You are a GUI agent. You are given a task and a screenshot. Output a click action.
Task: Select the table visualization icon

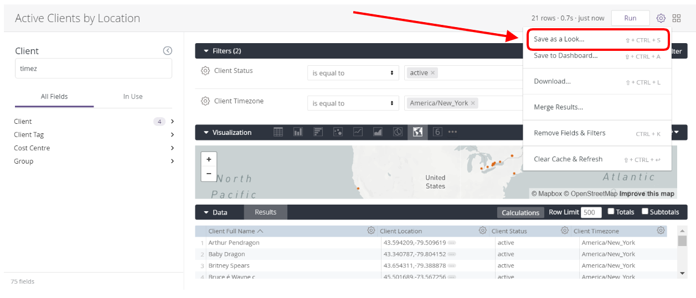[279, 132]
